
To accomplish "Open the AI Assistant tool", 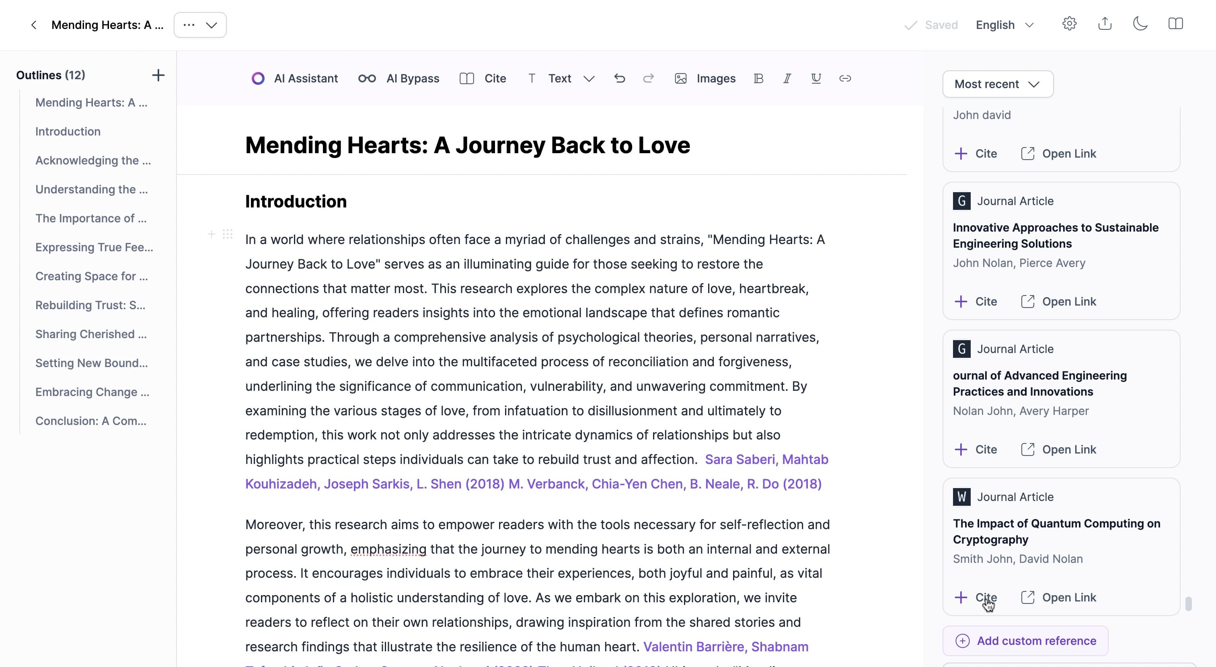I will coord(295,78).
